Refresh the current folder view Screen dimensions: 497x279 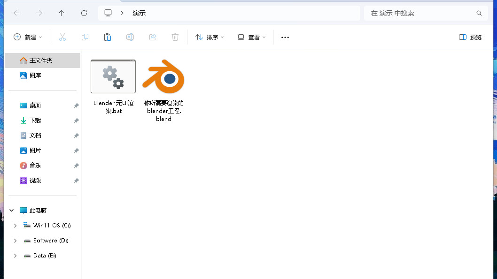tap(84, 13)
